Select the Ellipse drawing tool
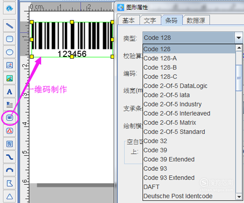This screenshot has height=203, width=244. pyautogui.click(x=10, y=52)
